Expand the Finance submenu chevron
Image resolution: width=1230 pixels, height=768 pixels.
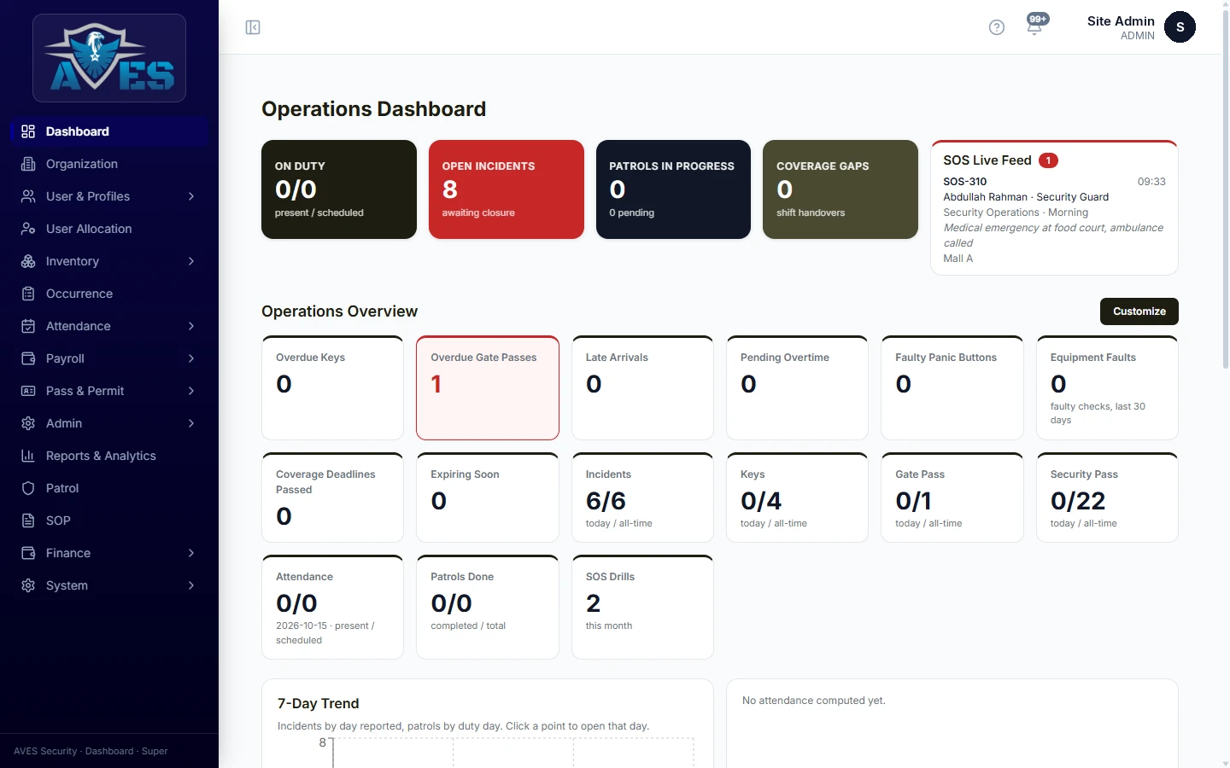pyautogui.click(x=191, y=553)
